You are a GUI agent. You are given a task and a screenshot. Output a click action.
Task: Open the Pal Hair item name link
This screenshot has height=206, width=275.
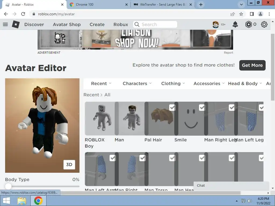[x=153, y=140]
